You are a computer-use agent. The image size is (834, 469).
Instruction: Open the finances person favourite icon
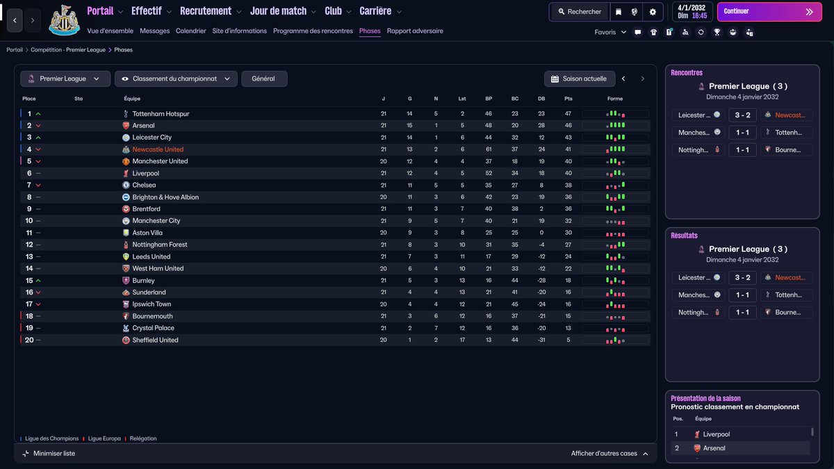[749, 32]
